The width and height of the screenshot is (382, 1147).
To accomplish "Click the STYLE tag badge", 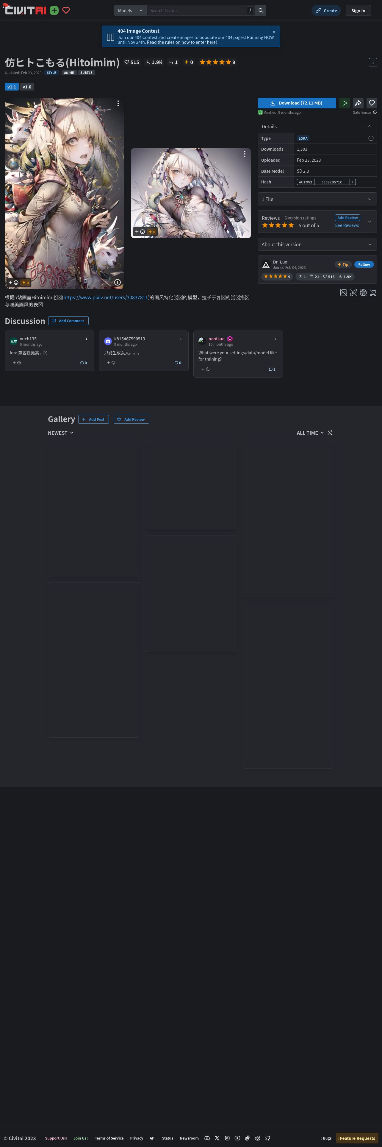I will [x=51, y=73].
